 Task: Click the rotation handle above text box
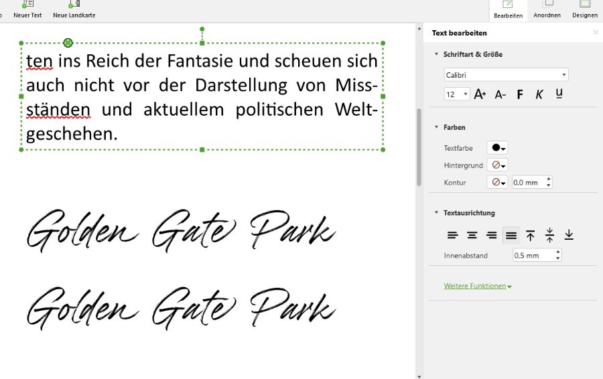202,29
